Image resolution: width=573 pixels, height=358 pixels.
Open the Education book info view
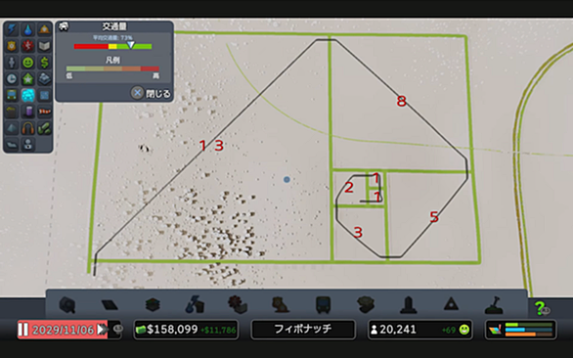coord(44,46)
